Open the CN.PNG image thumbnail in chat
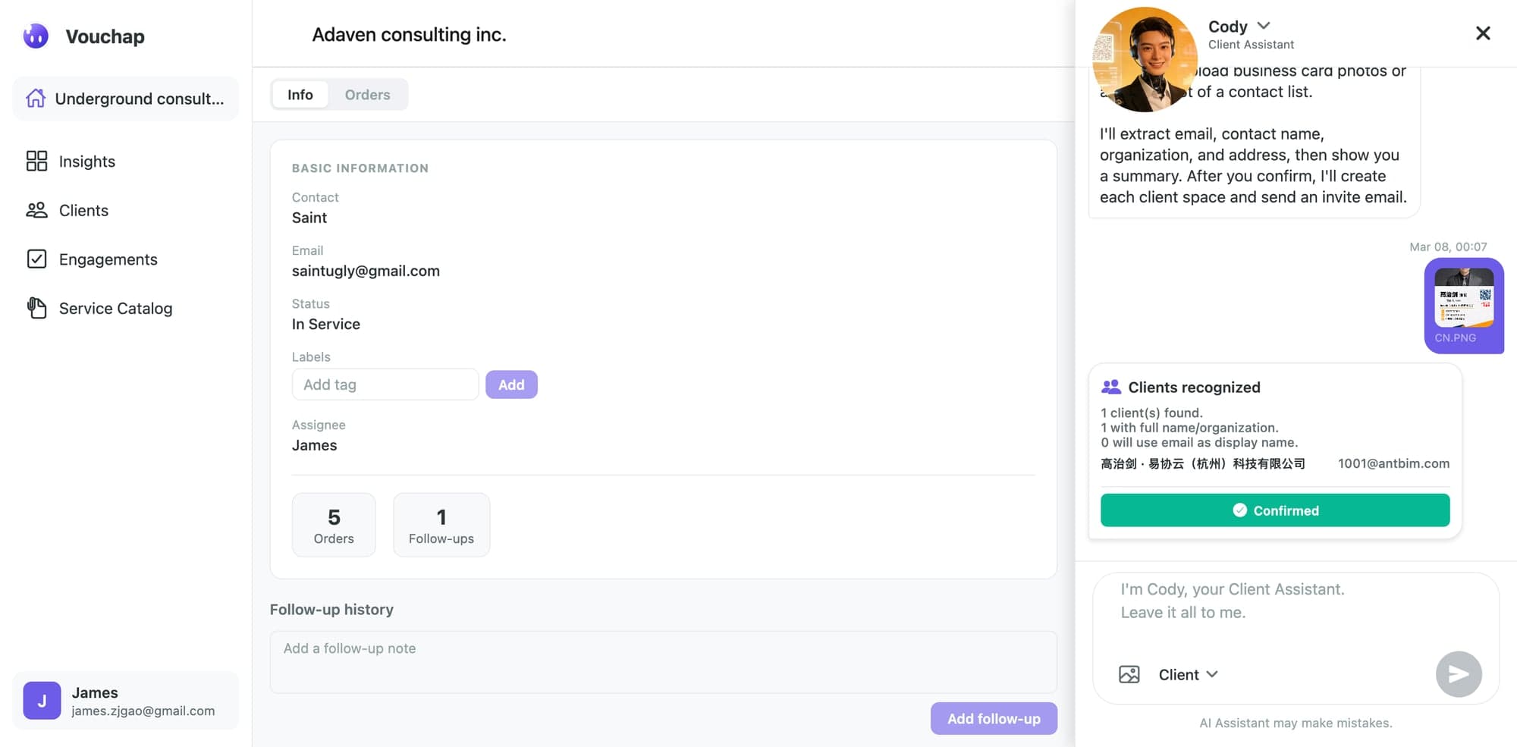This screenshot has height=747, width=1517. pyautogui.click(x=1463, y=306)
